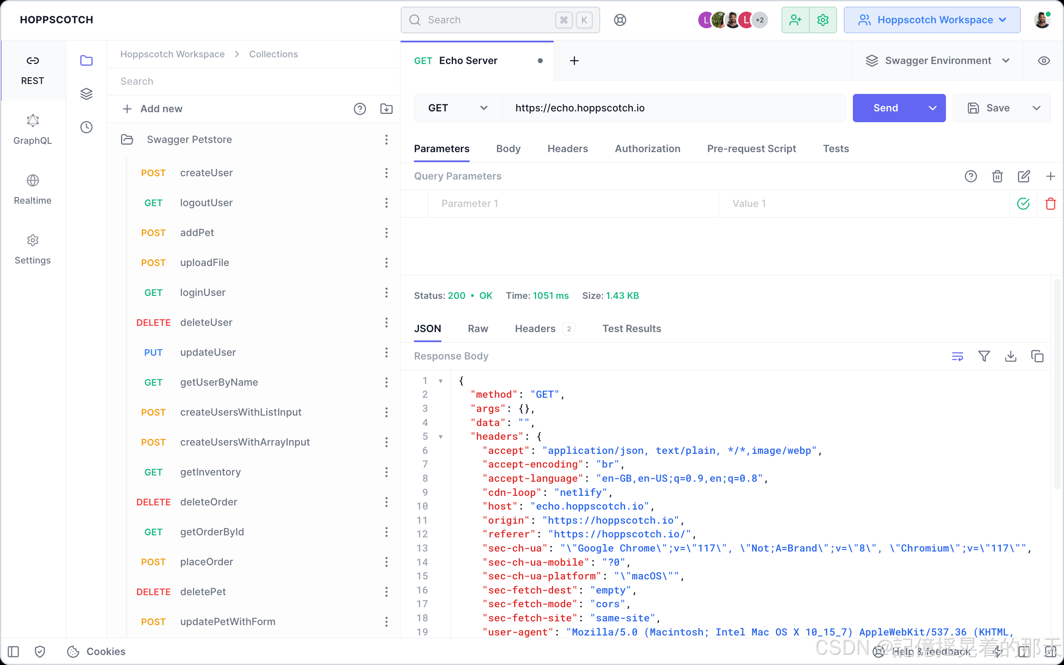
Task: Toggle the eye icon to preview request
Action: click(x=1044, y=61)
